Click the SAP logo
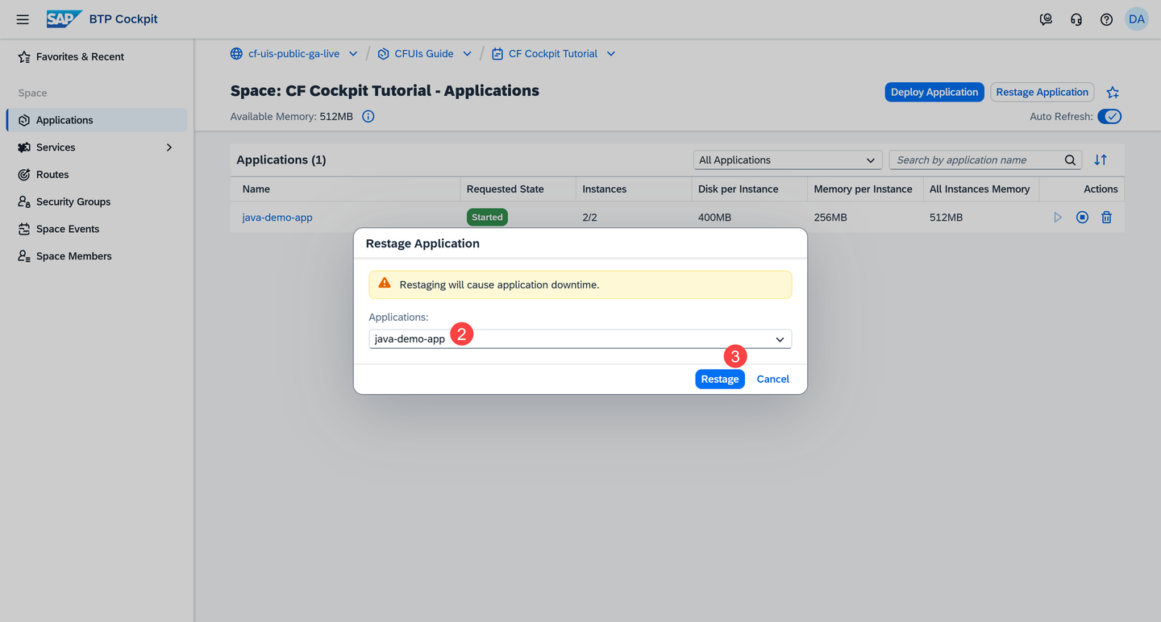Viewport: 1161px width, 622px height. tap(64, 19)
